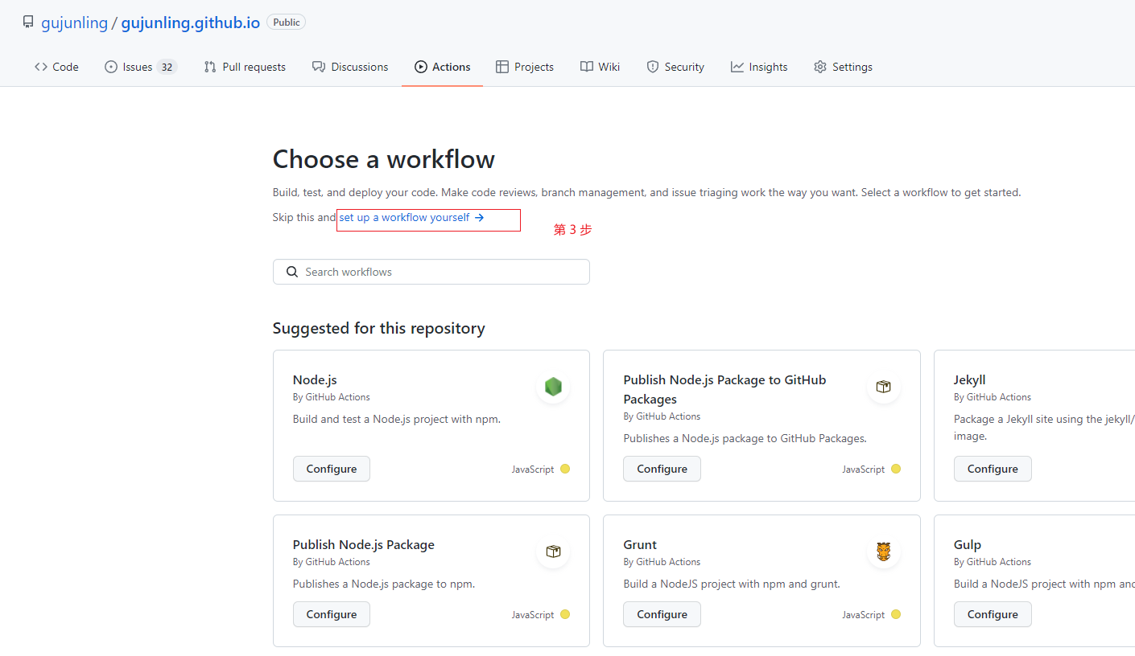Screen dimensions: 1135x656
Task: Click the magnifier icon in Search workflows
Action: pos(292,272)
